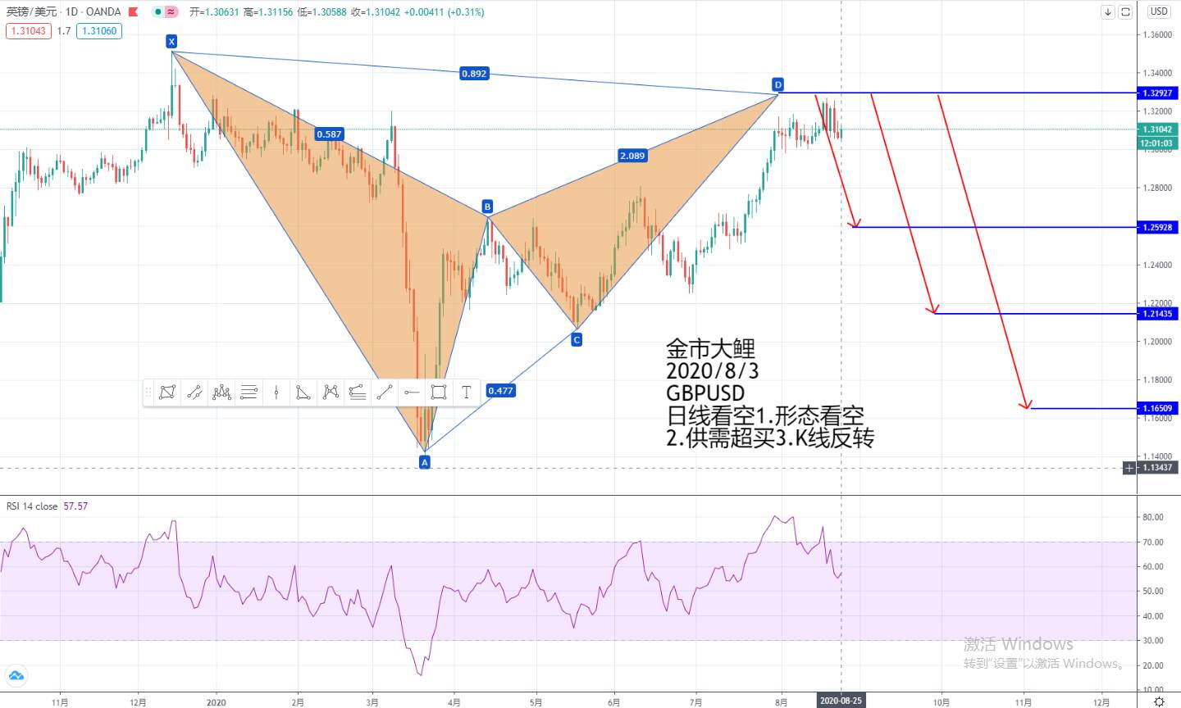
Task: Click the RSI scale 70.00 label
Action: pos(1153,542)
